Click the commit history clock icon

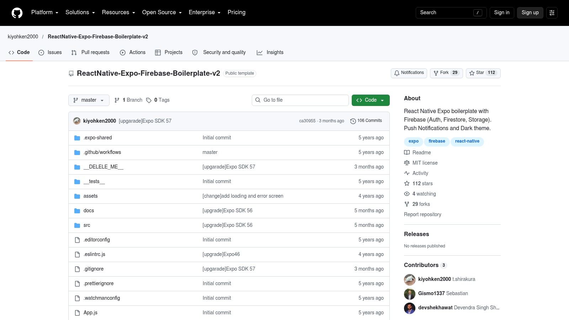(x=353, y=121)
